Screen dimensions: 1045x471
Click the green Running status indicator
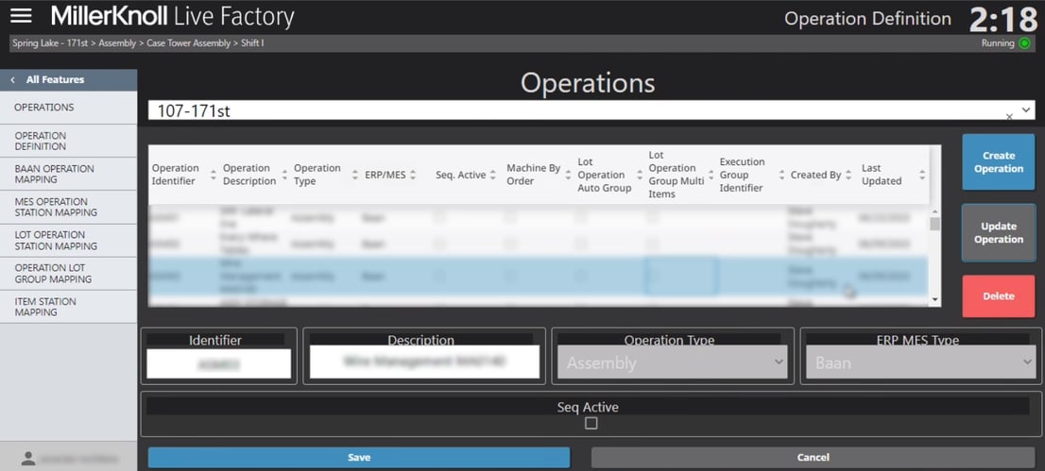click(1024, 43)
